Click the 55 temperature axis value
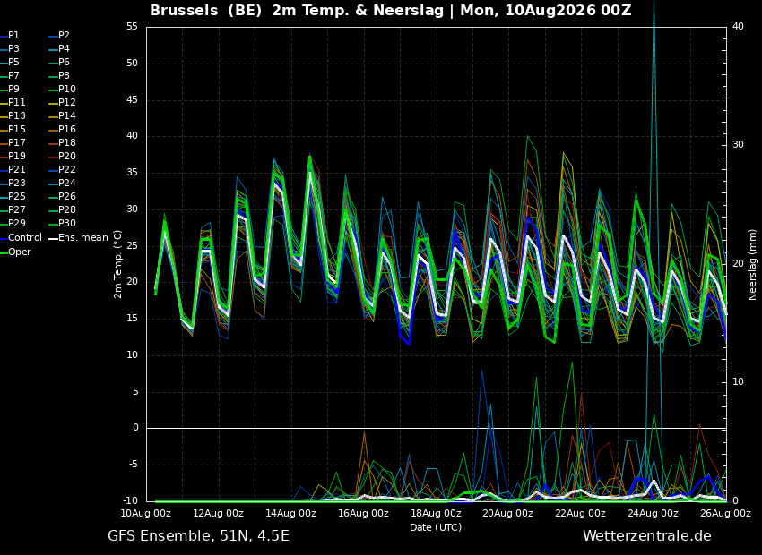 click(132, 27)
